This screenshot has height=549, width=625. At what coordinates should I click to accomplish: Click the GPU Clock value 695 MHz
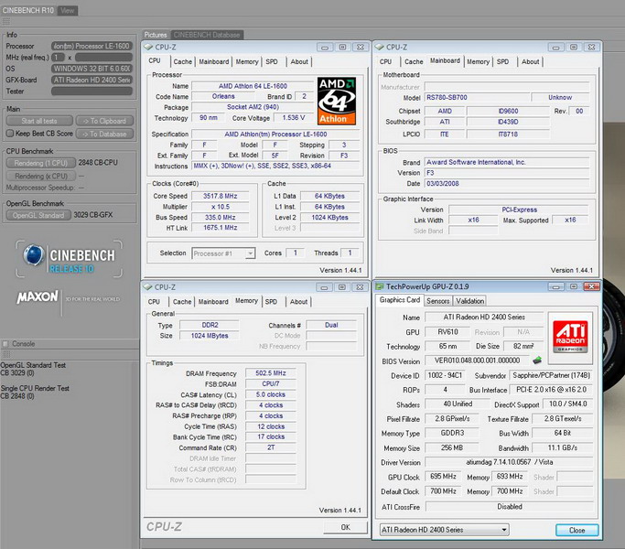point(443,477)
